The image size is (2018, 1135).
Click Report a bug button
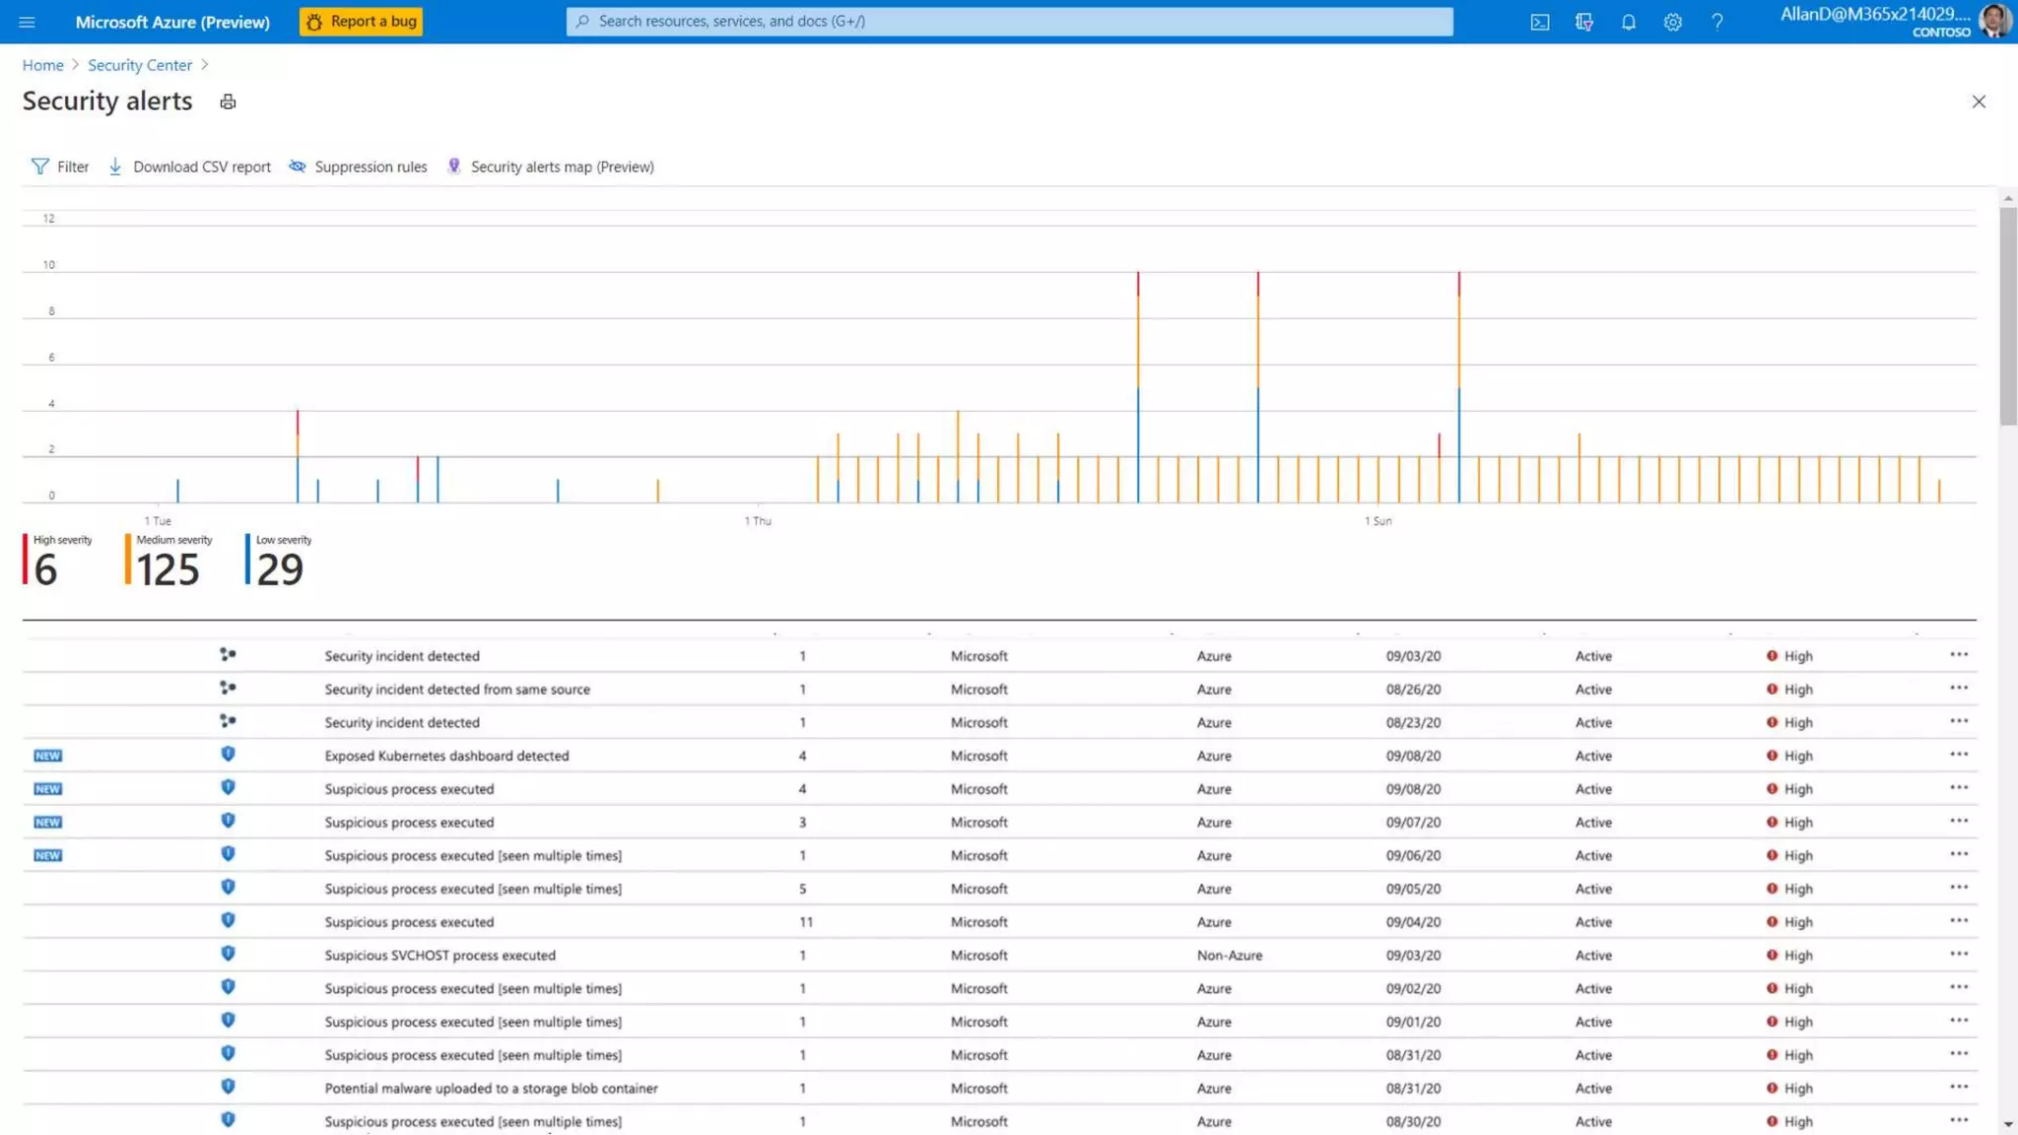[361, 22]
